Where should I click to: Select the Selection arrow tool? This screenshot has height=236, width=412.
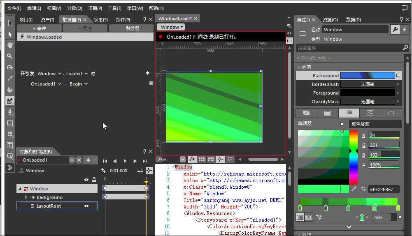click(10, 23)
